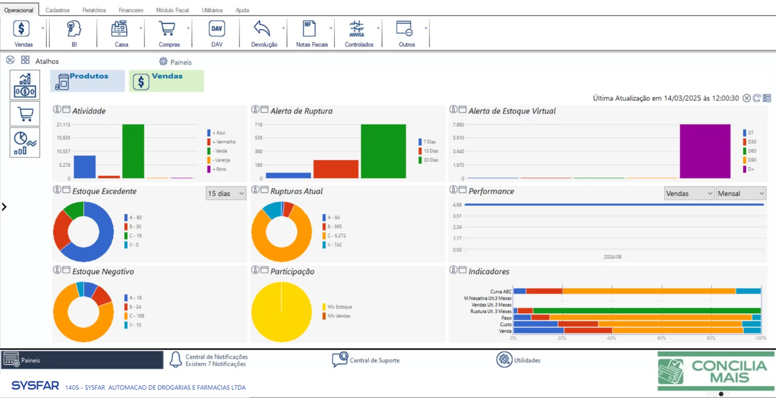The height and width of the screenshot is (398, 776).
Task: Open info icon for Atividade panel
Action: [57, 109]
